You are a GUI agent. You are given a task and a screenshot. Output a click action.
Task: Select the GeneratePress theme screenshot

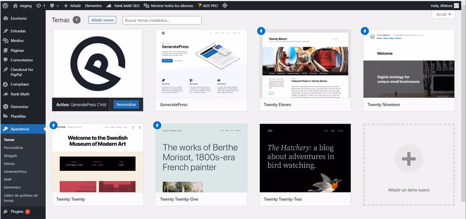[201, 64]
